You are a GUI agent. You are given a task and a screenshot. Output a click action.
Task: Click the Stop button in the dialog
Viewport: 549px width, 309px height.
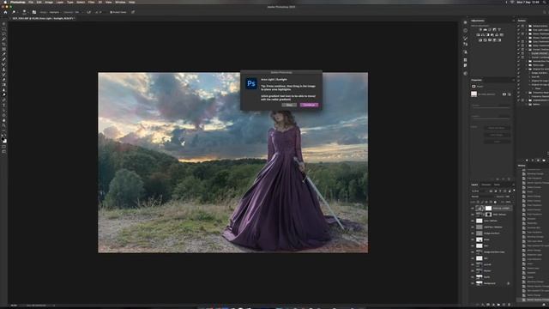tap(289, 105)
